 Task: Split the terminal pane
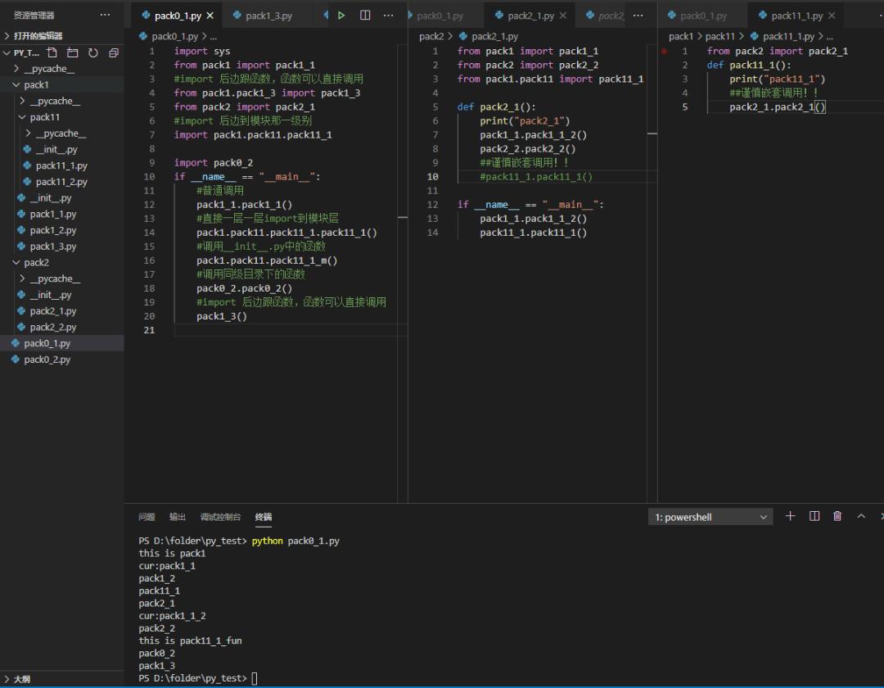coord(814,516)
